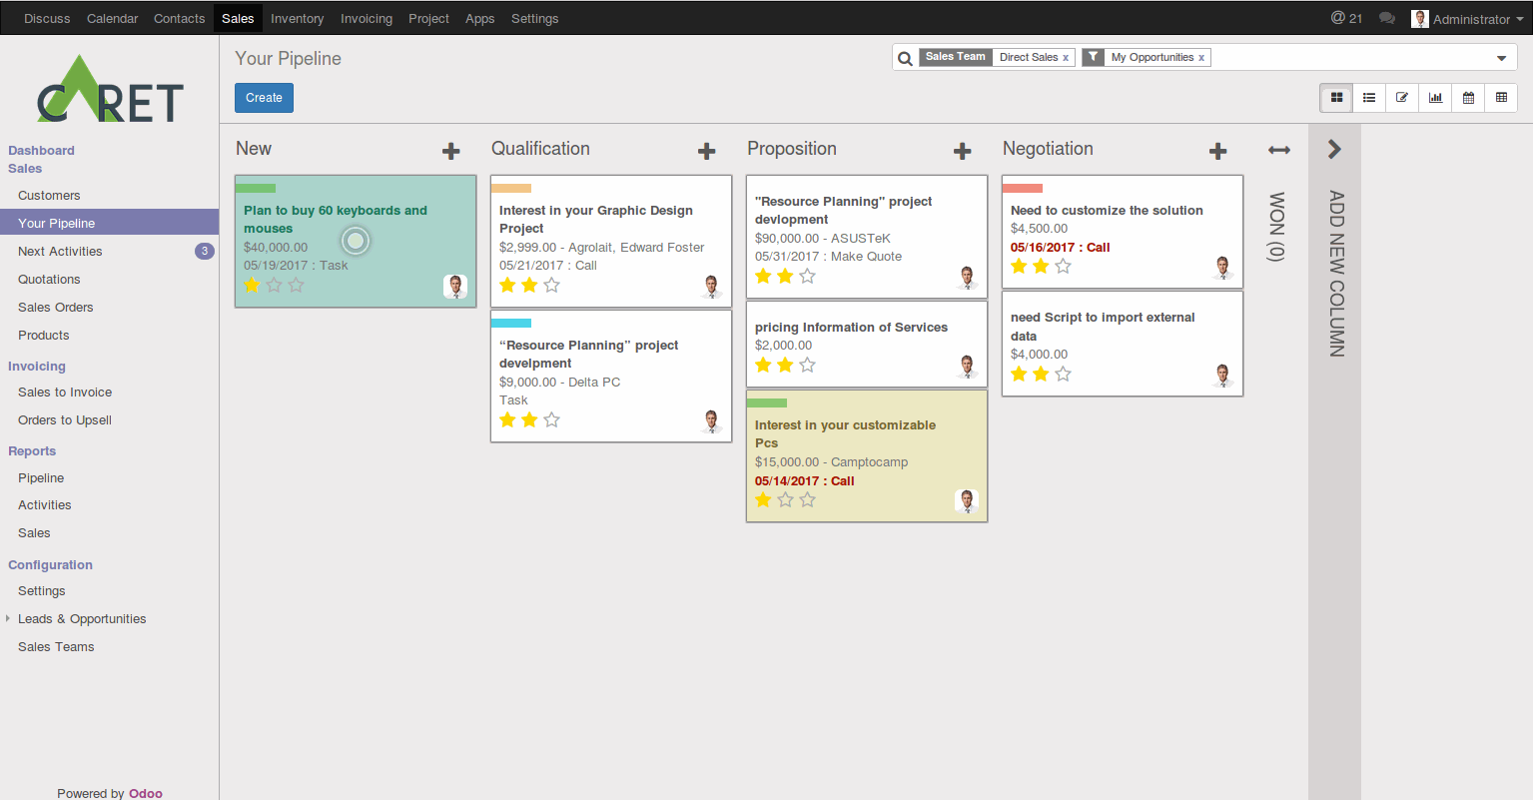
Task: Click red color tag on 'Need to customize' card
Action: [1023, 188]
